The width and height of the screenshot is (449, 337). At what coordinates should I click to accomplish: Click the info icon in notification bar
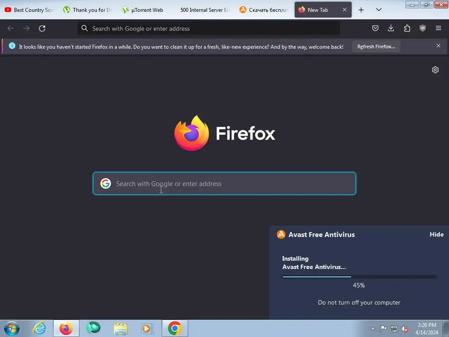(x=12, y=46)
